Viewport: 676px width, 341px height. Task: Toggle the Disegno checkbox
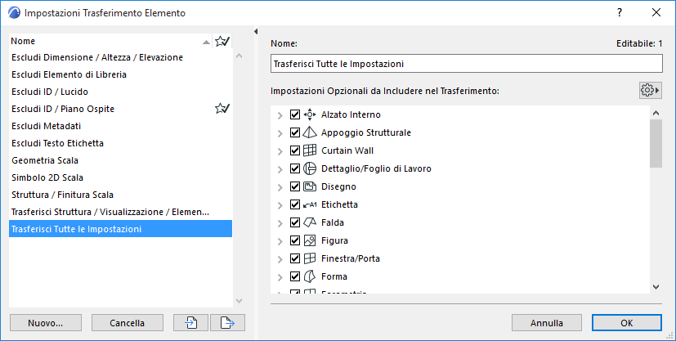[296, 186]
